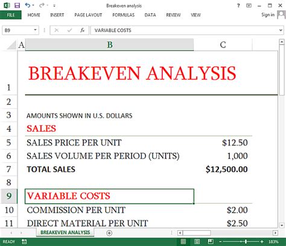Open the PAGE LAYOUT tab
The height and width of the screenshot is (246, 286).
88,15
